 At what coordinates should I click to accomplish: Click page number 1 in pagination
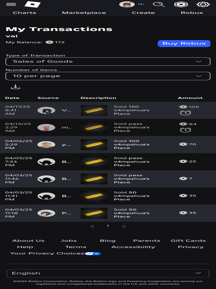point(108,226)
